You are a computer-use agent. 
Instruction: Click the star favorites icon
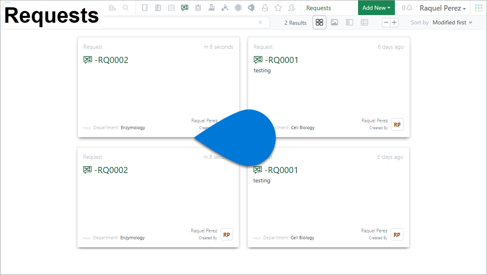click(x=278, y=8)
